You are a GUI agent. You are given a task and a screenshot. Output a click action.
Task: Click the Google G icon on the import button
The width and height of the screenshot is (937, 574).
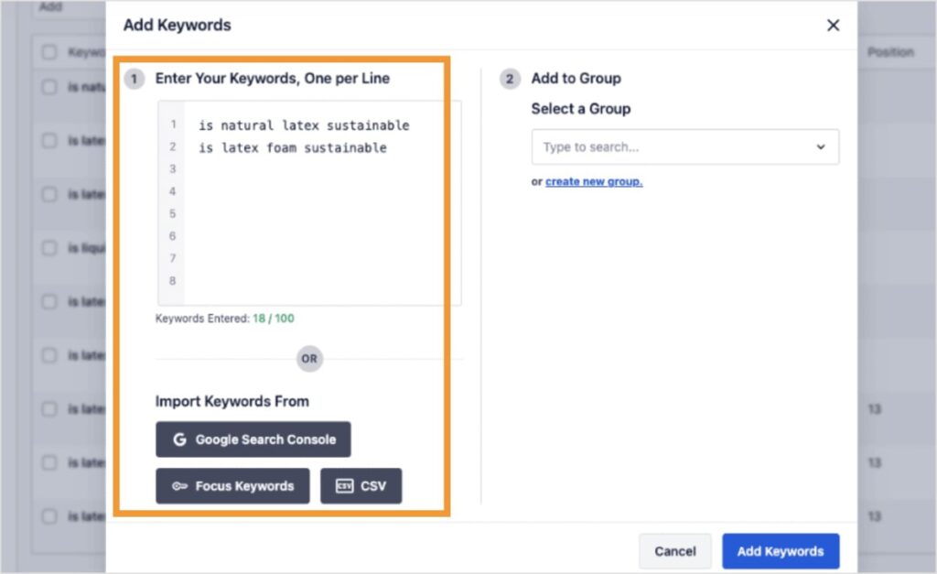[x=179, y=439]
